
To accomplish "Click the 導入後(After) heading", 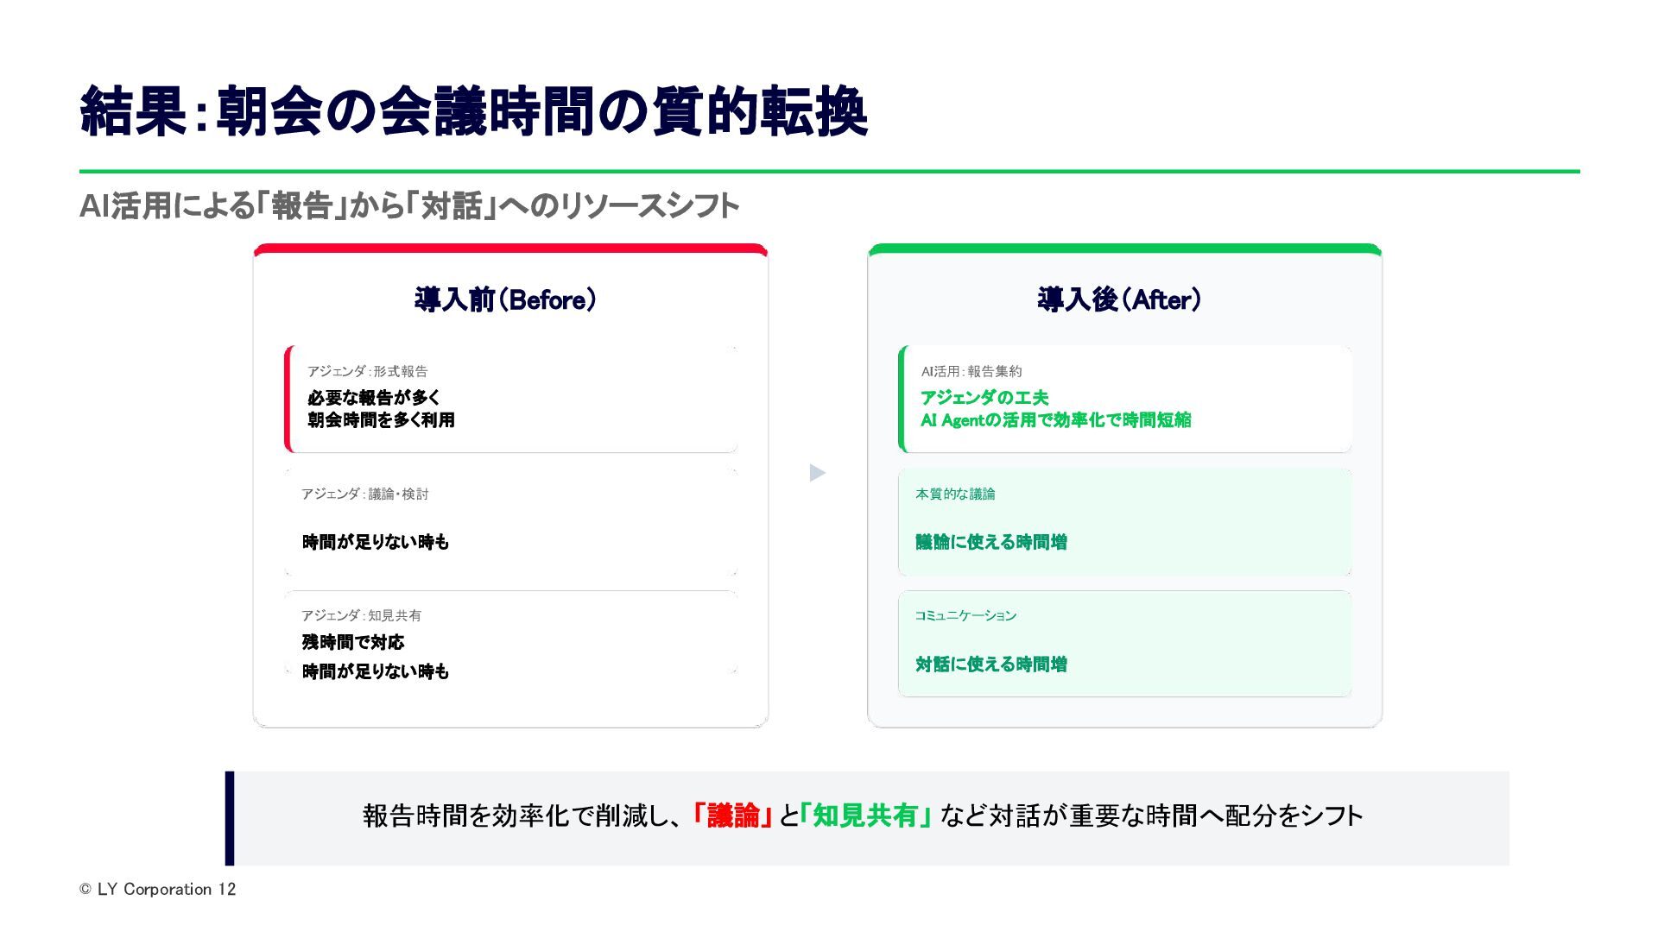I will 1119,300.
